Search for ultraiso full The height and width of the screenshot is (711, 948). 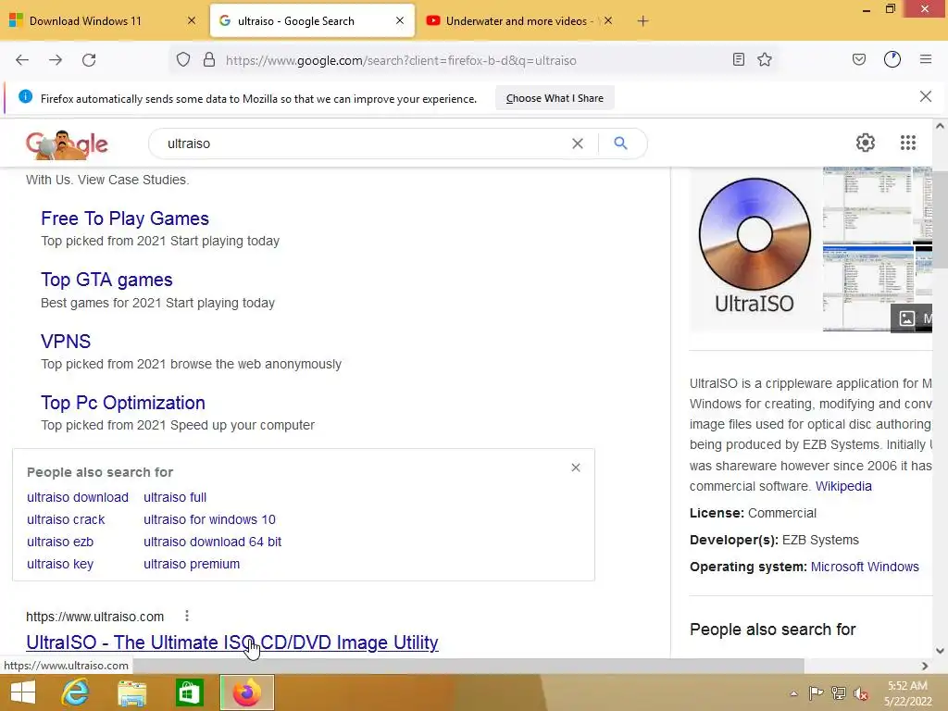175,497
